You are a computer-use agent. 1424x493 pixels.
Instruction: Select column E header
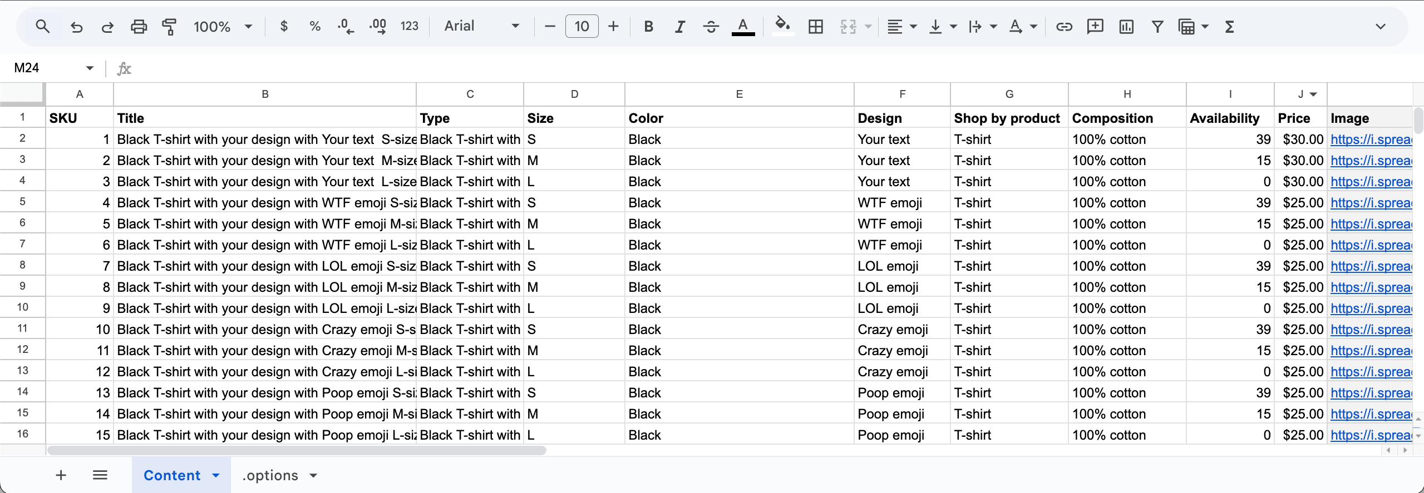740,94
